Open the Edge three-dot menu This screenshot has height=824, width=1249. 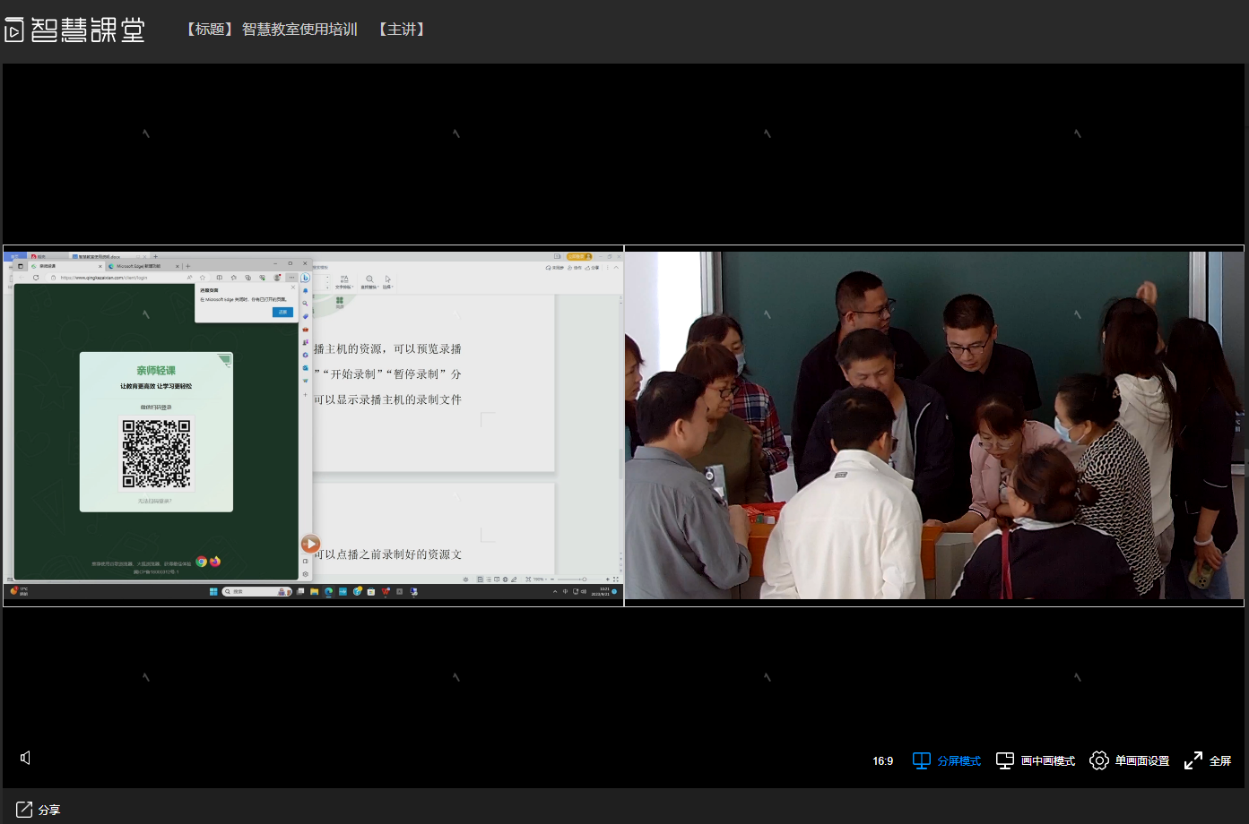tap(291, 278)
